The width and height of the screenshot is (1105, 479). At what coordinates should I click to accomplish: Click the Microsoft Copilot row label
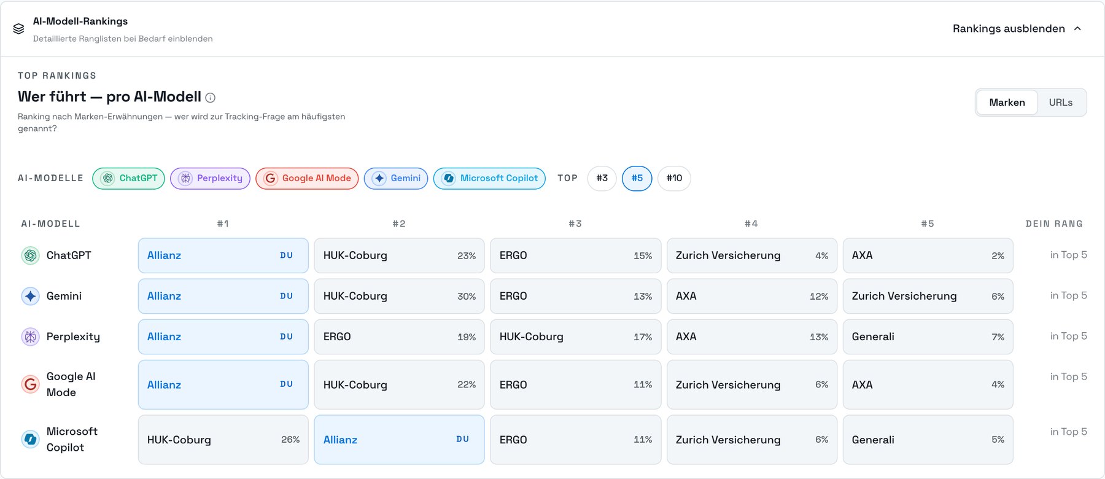pyautogui.click(x=72, y=440)
